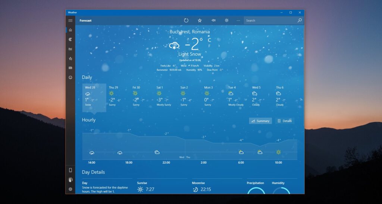Switch temperature units to Fahrenheit
This screenshot has width=382, height=204.
click(x=209, y=46)
